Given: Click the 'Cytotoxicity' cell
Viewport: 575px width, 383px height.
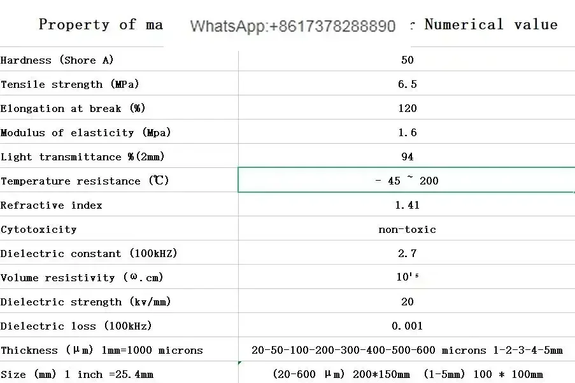Looking at the screenshot, I should tap(119, 228).
